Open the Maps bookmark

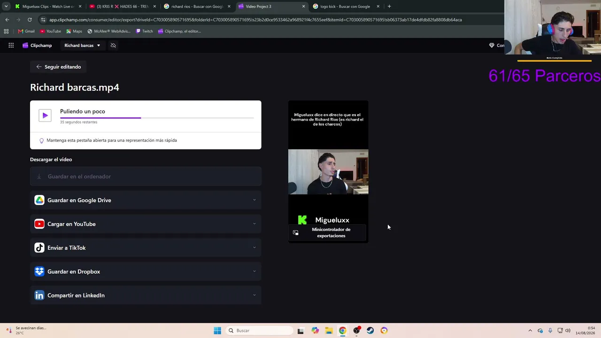click(74, 31)
